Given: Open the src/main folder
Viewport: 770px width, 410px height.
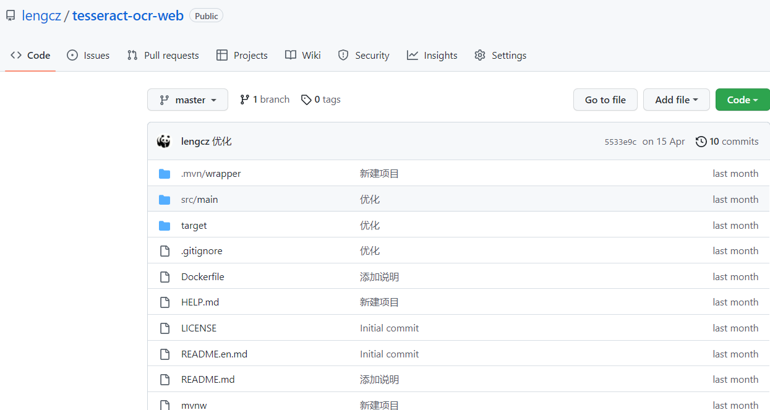Looking at the screenshot, I should (200, 200).
